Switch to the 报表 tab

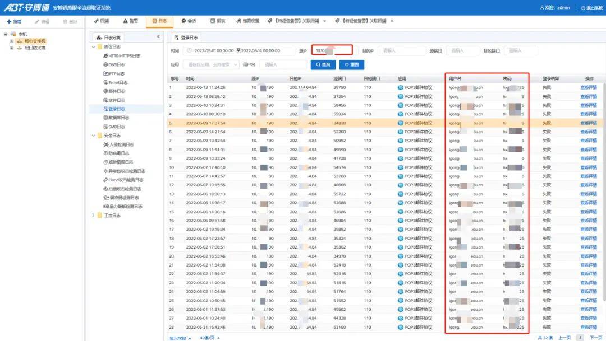click(218, 21)
